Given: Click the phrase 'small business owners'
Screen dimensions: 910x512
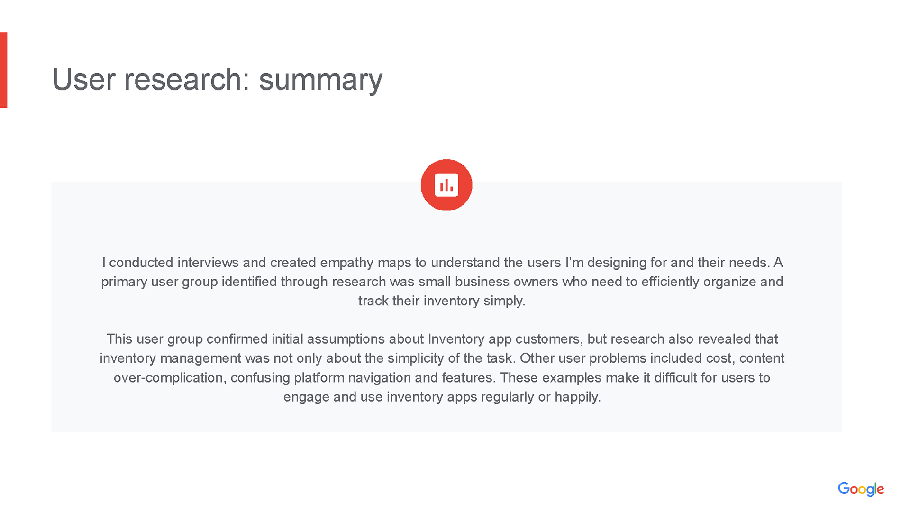Looking at the screenshot, I should pyautogui.click(x=488, y=282).
